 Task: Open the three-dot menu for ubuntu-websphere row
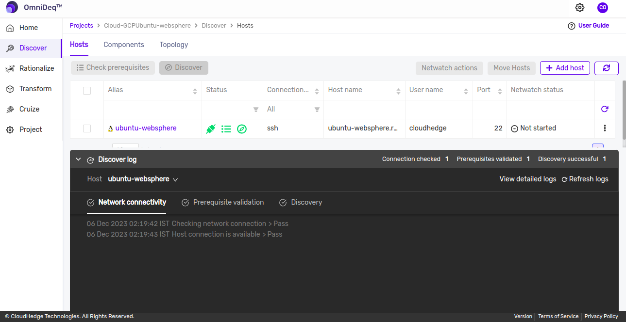605,129
